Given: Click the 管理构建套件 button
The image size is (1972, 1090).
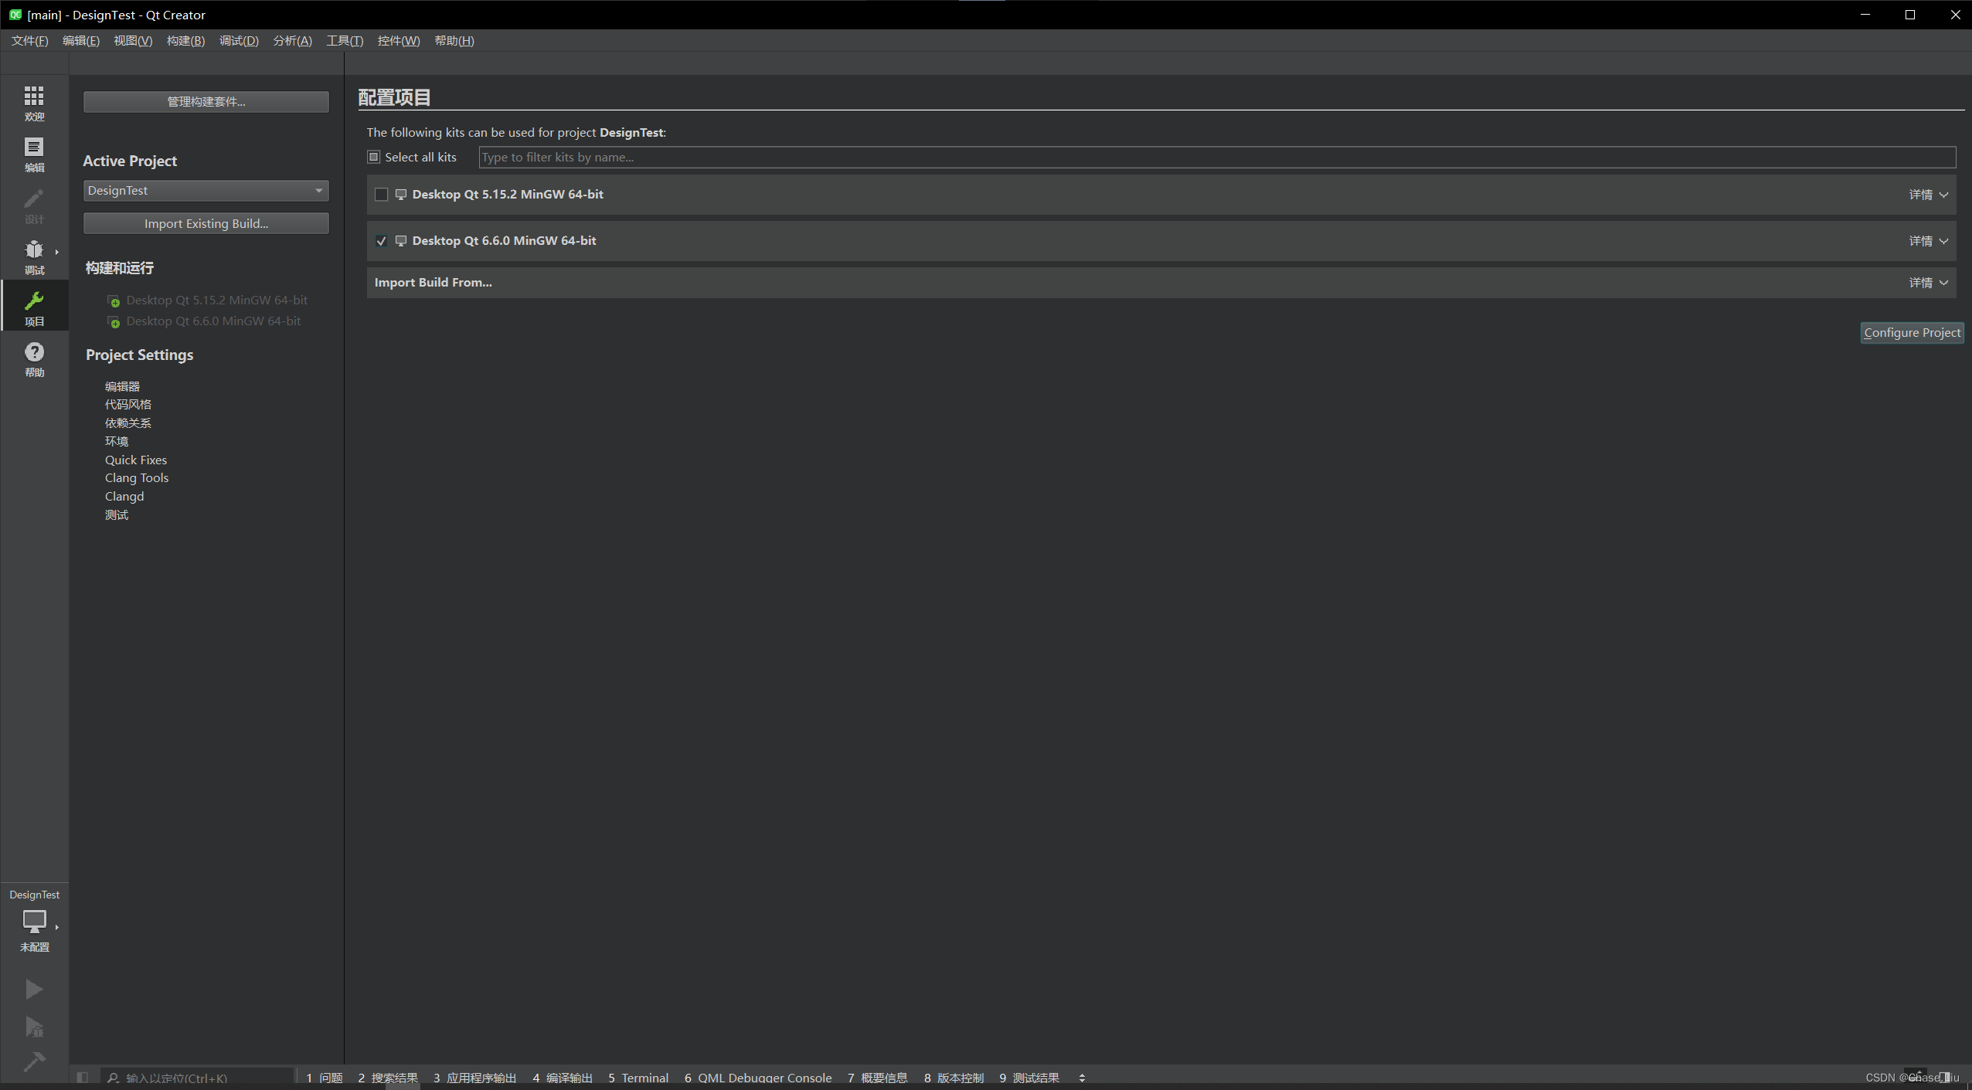Looking at the screenshot, I should (206, 102).
